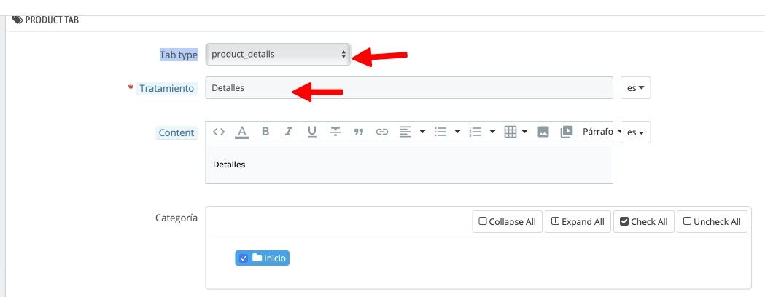Apply italic formatting in Content editor
The image size is (765, 297).
(288, 132)
